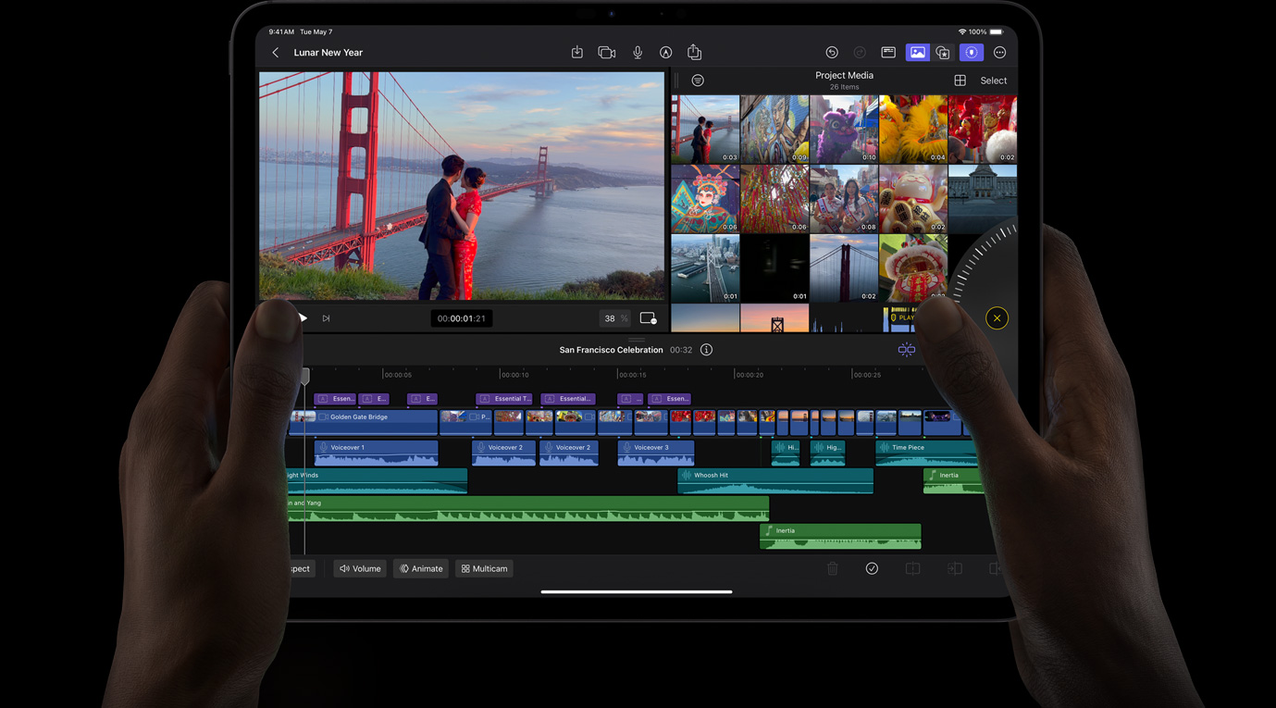Open more options via the ellipsis icon
This screenshot has height=708, width=1276.
tap(1000, 52)
